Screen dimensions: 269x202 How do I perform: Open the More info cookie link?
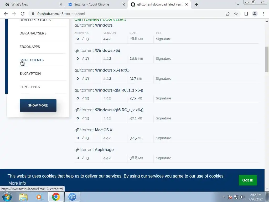17,183
